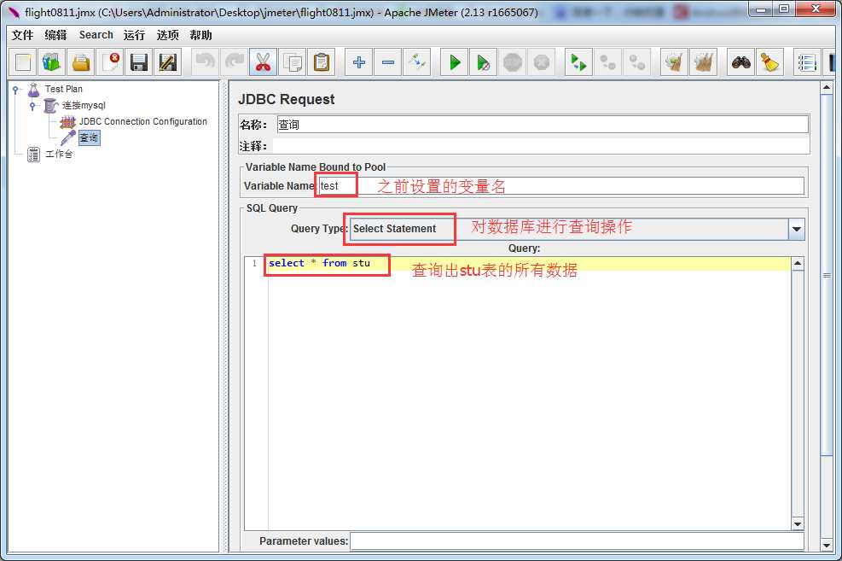Open the Query Type dropdown arrow
Screen dimensions: 842x561
[796, 230]
